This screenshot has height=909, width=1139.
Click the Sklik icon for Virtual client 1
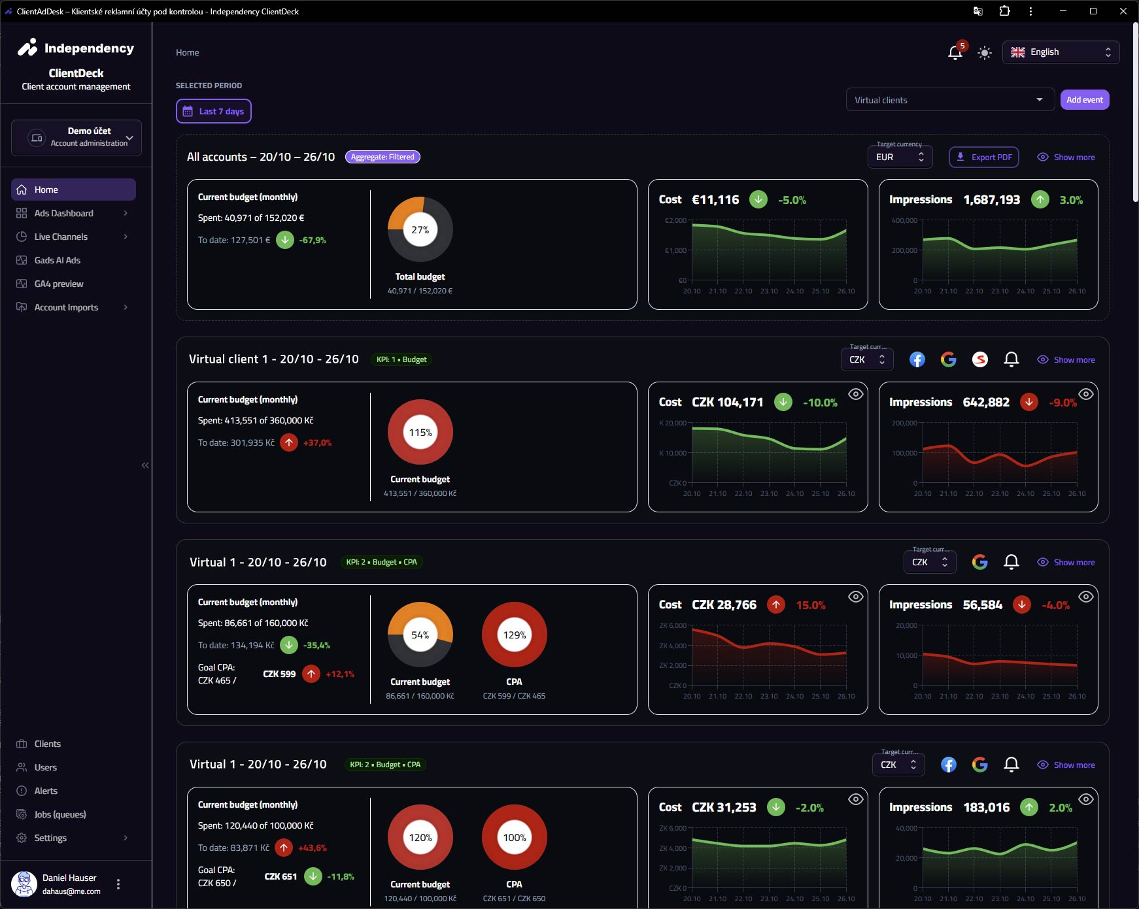point(980,359)
